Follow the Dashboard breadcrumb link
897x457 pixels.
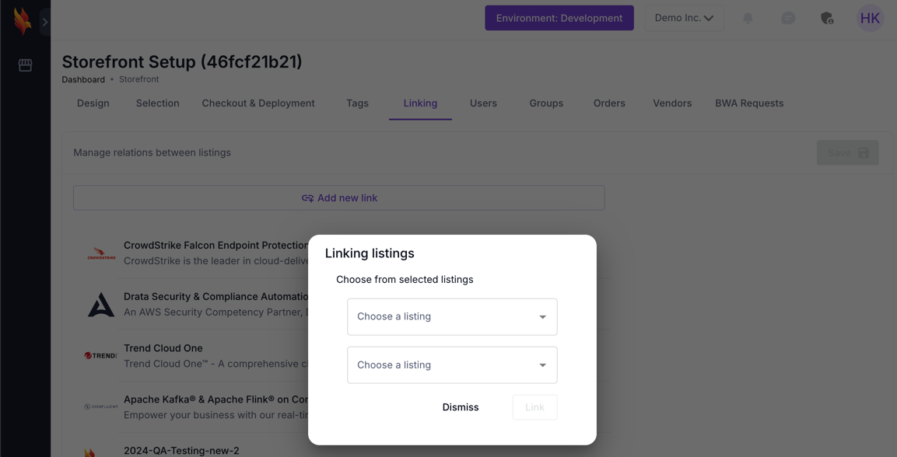(83, 79)
